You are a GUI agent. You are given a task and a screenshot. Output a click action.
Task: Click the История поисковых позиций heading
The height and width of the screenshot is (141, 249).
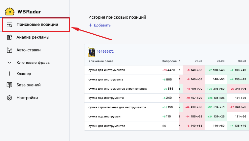pos(117,17)
